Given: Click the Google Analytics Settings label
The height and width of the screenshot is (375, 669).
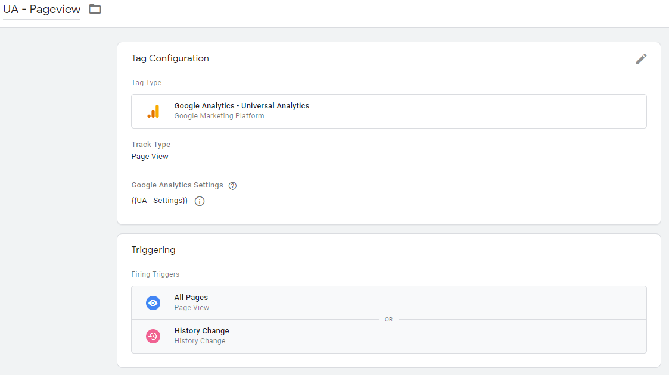Looking at the screenshot, I should click(177, 185).
